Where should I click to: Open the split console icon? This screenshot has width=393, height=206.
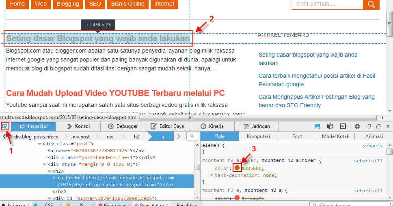point(317,127)
